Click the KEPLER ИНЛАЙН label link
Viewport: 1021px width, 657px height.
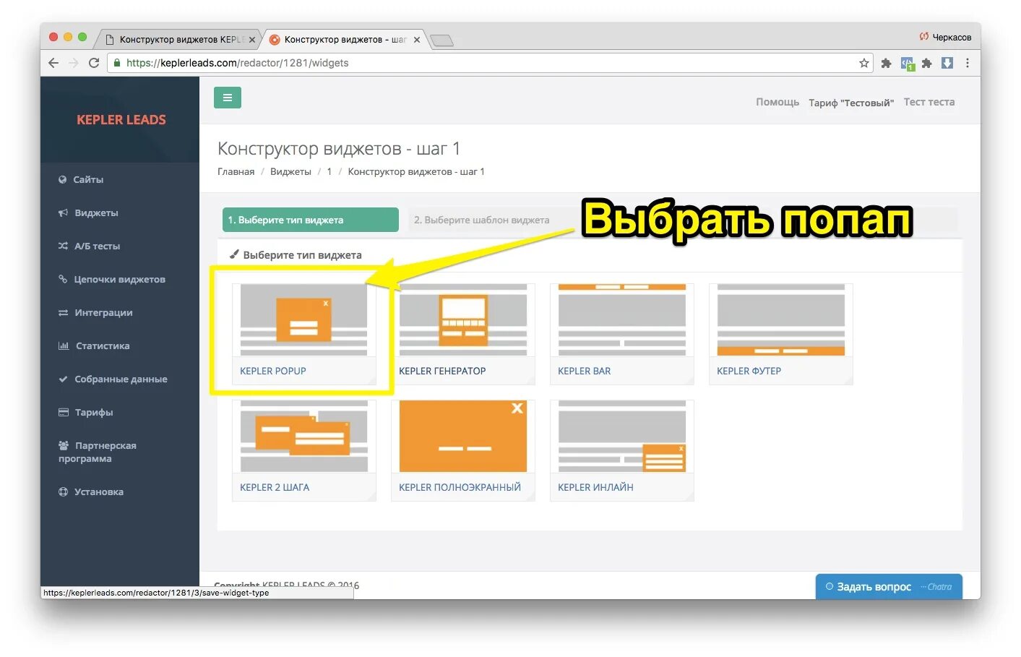tap(595, 487)
